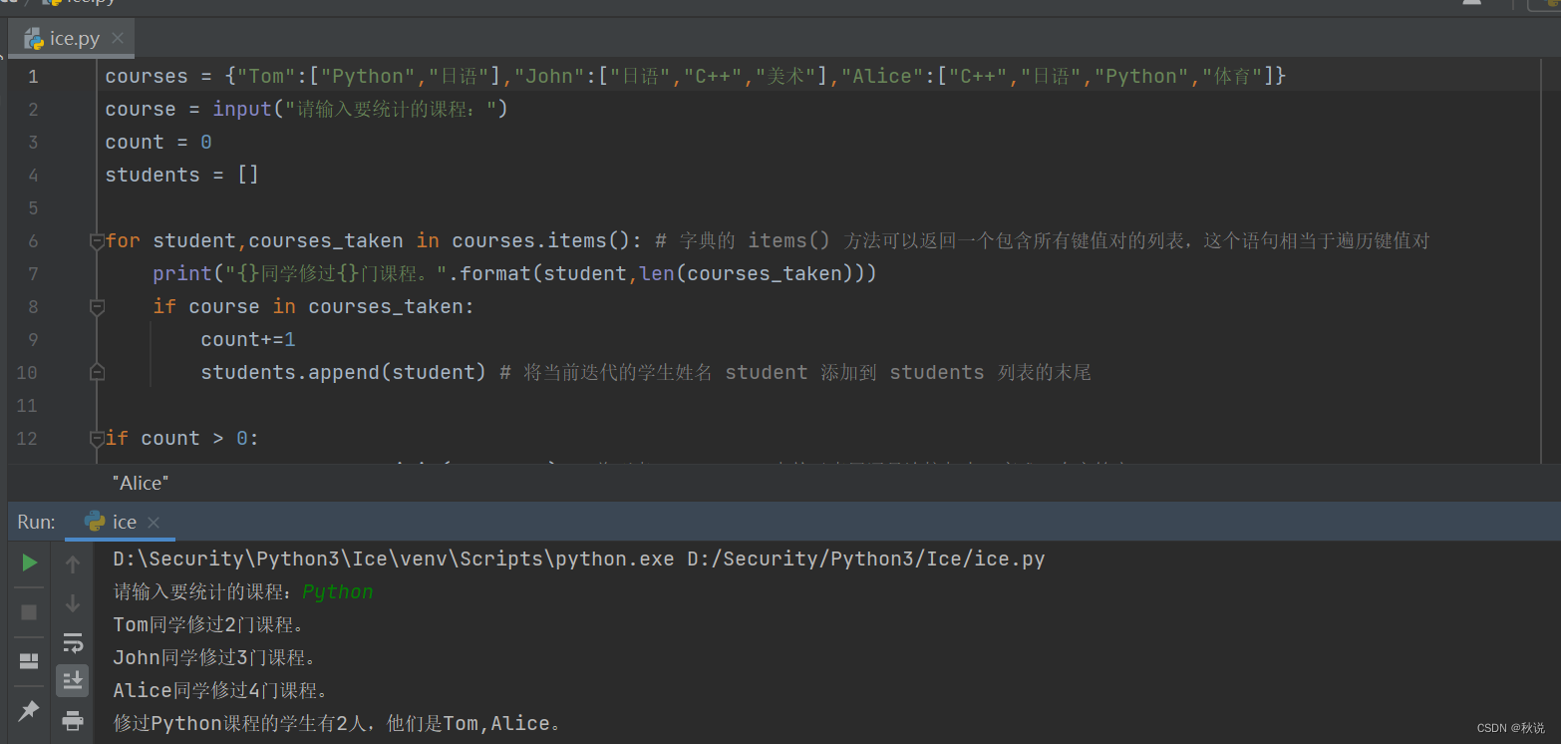
Task: Click the fold end marker on line 10
Action: pyautogui.click(x=97, y=372)
